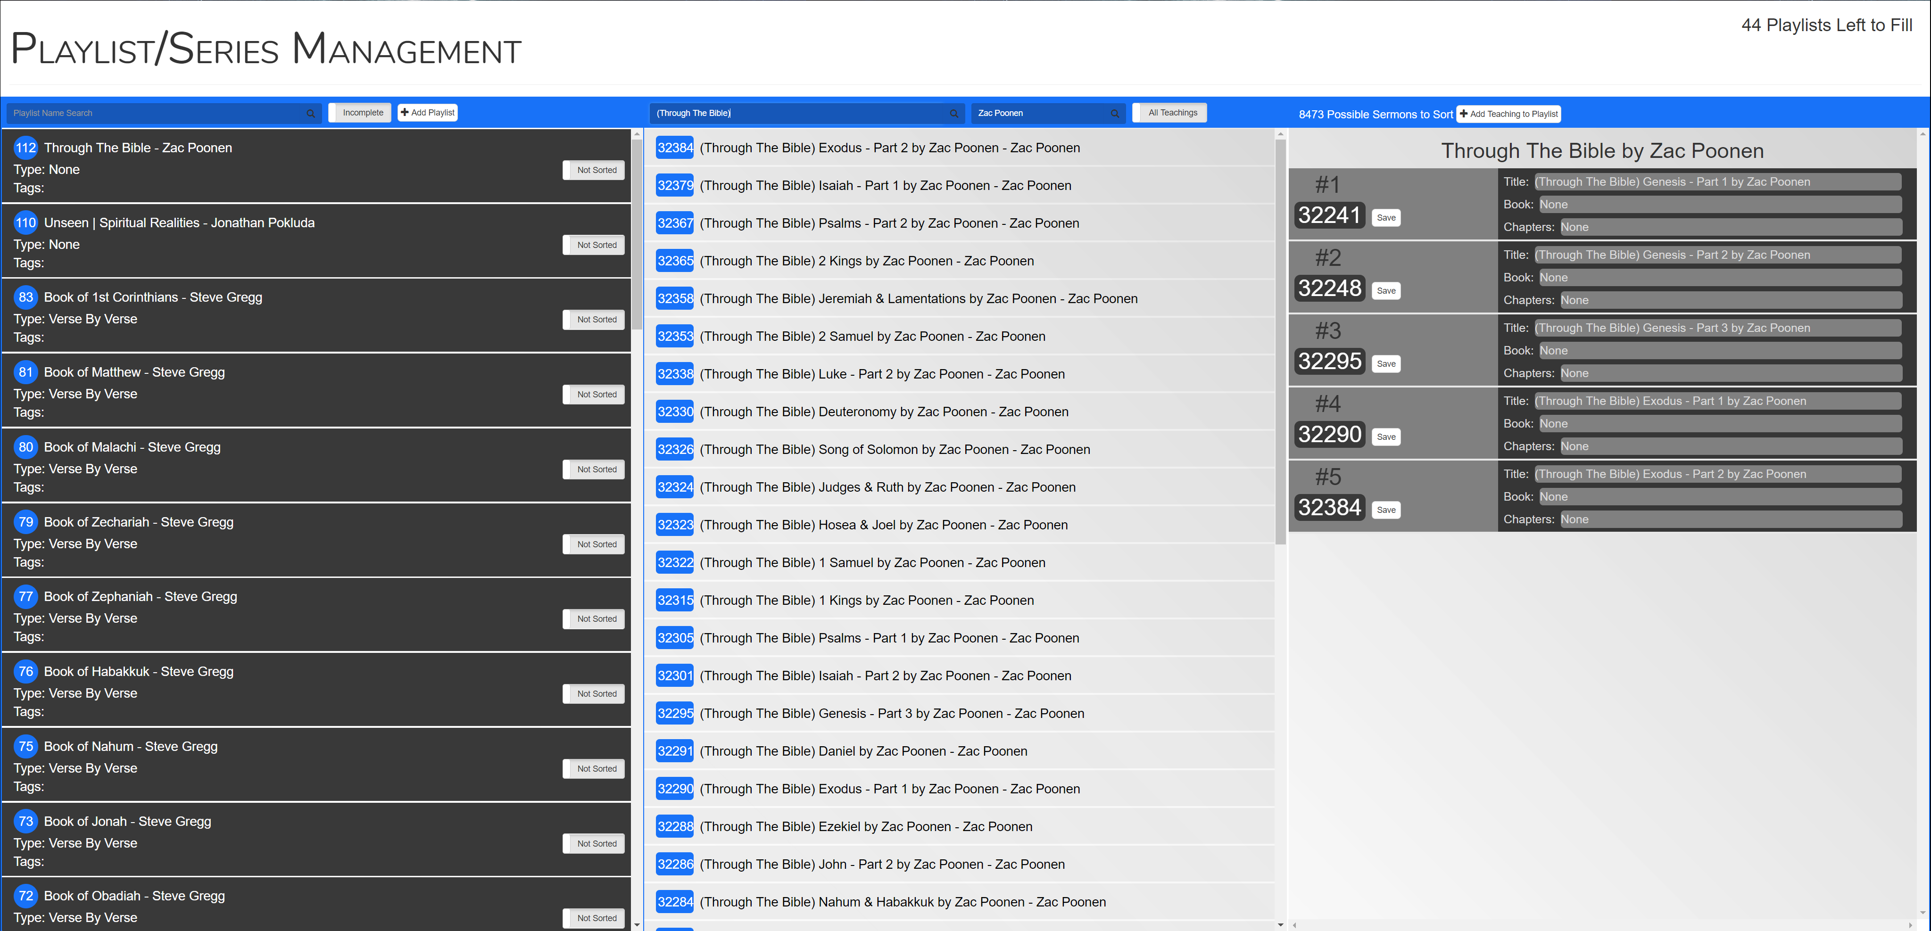This screenshot has width=1931, height=931.
Task: Edit the Title field of entry #1
Action: pyautogui.click(x=1717, y=182)
